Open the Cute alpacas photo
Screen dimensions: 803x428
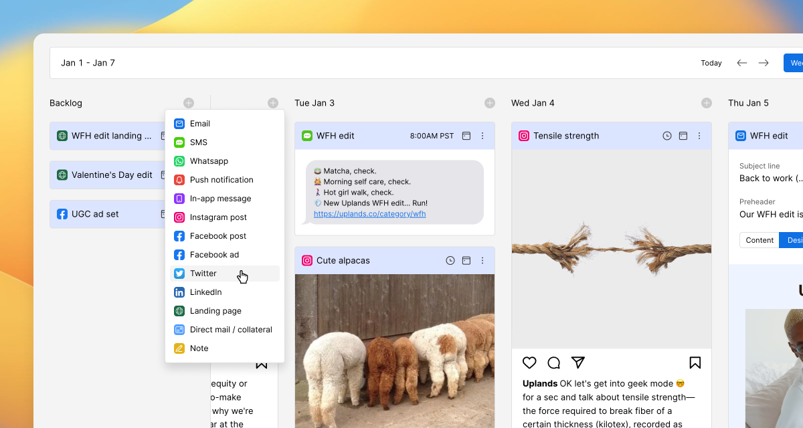point(395,351)
